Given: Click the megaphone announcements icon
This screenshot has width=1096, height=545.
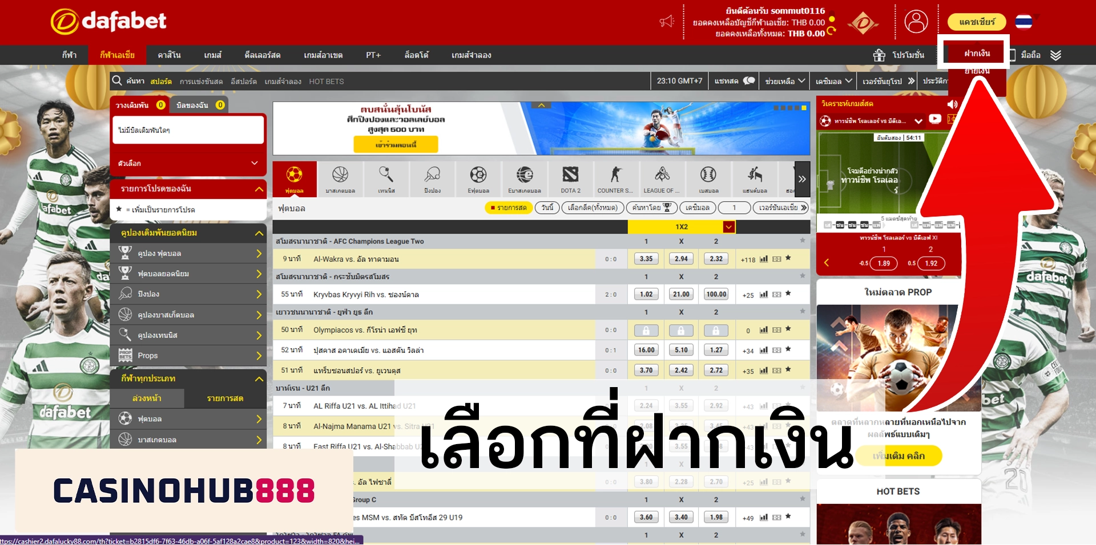Looking at the screenshot, I should point(667,22).
